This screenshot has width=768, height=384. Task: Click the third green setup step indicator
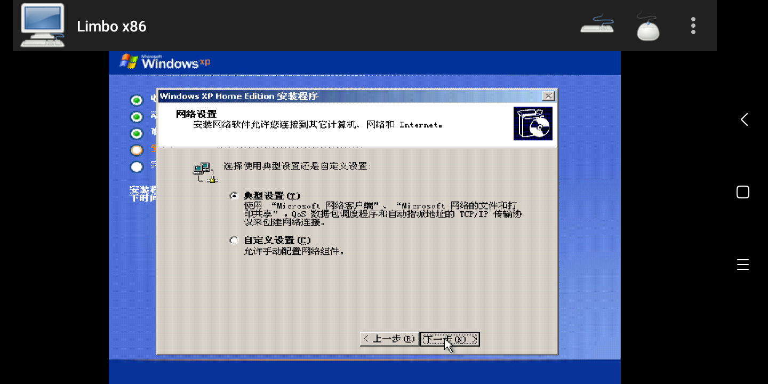click(x=137, y=133)
